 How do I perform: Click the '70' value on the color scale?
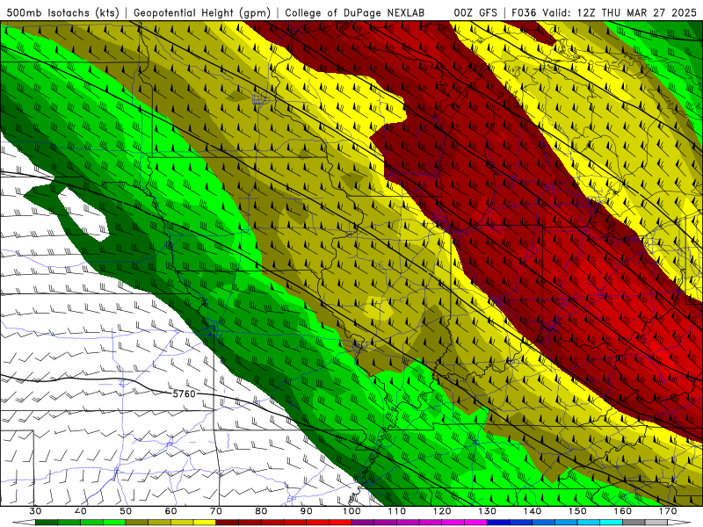pos(216,511)
